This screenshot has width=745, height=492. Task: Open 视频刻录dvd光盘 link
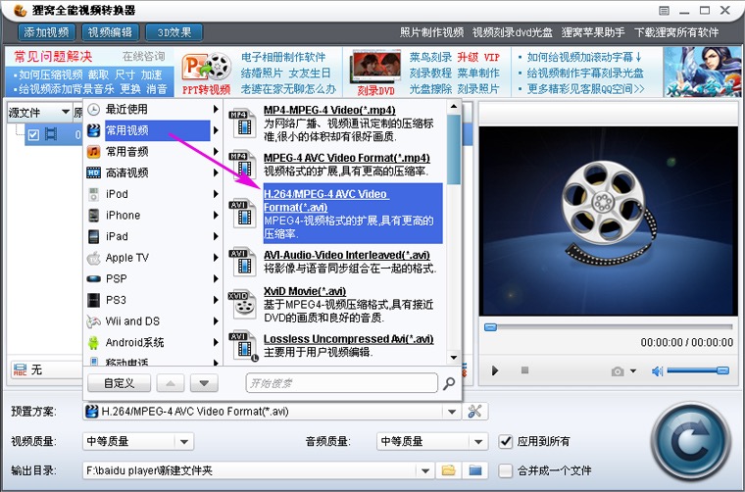click(512, 32)
